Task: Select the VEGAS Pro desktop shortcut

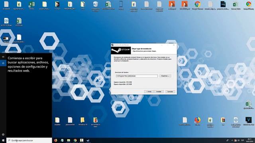Action: pos(249,121)
